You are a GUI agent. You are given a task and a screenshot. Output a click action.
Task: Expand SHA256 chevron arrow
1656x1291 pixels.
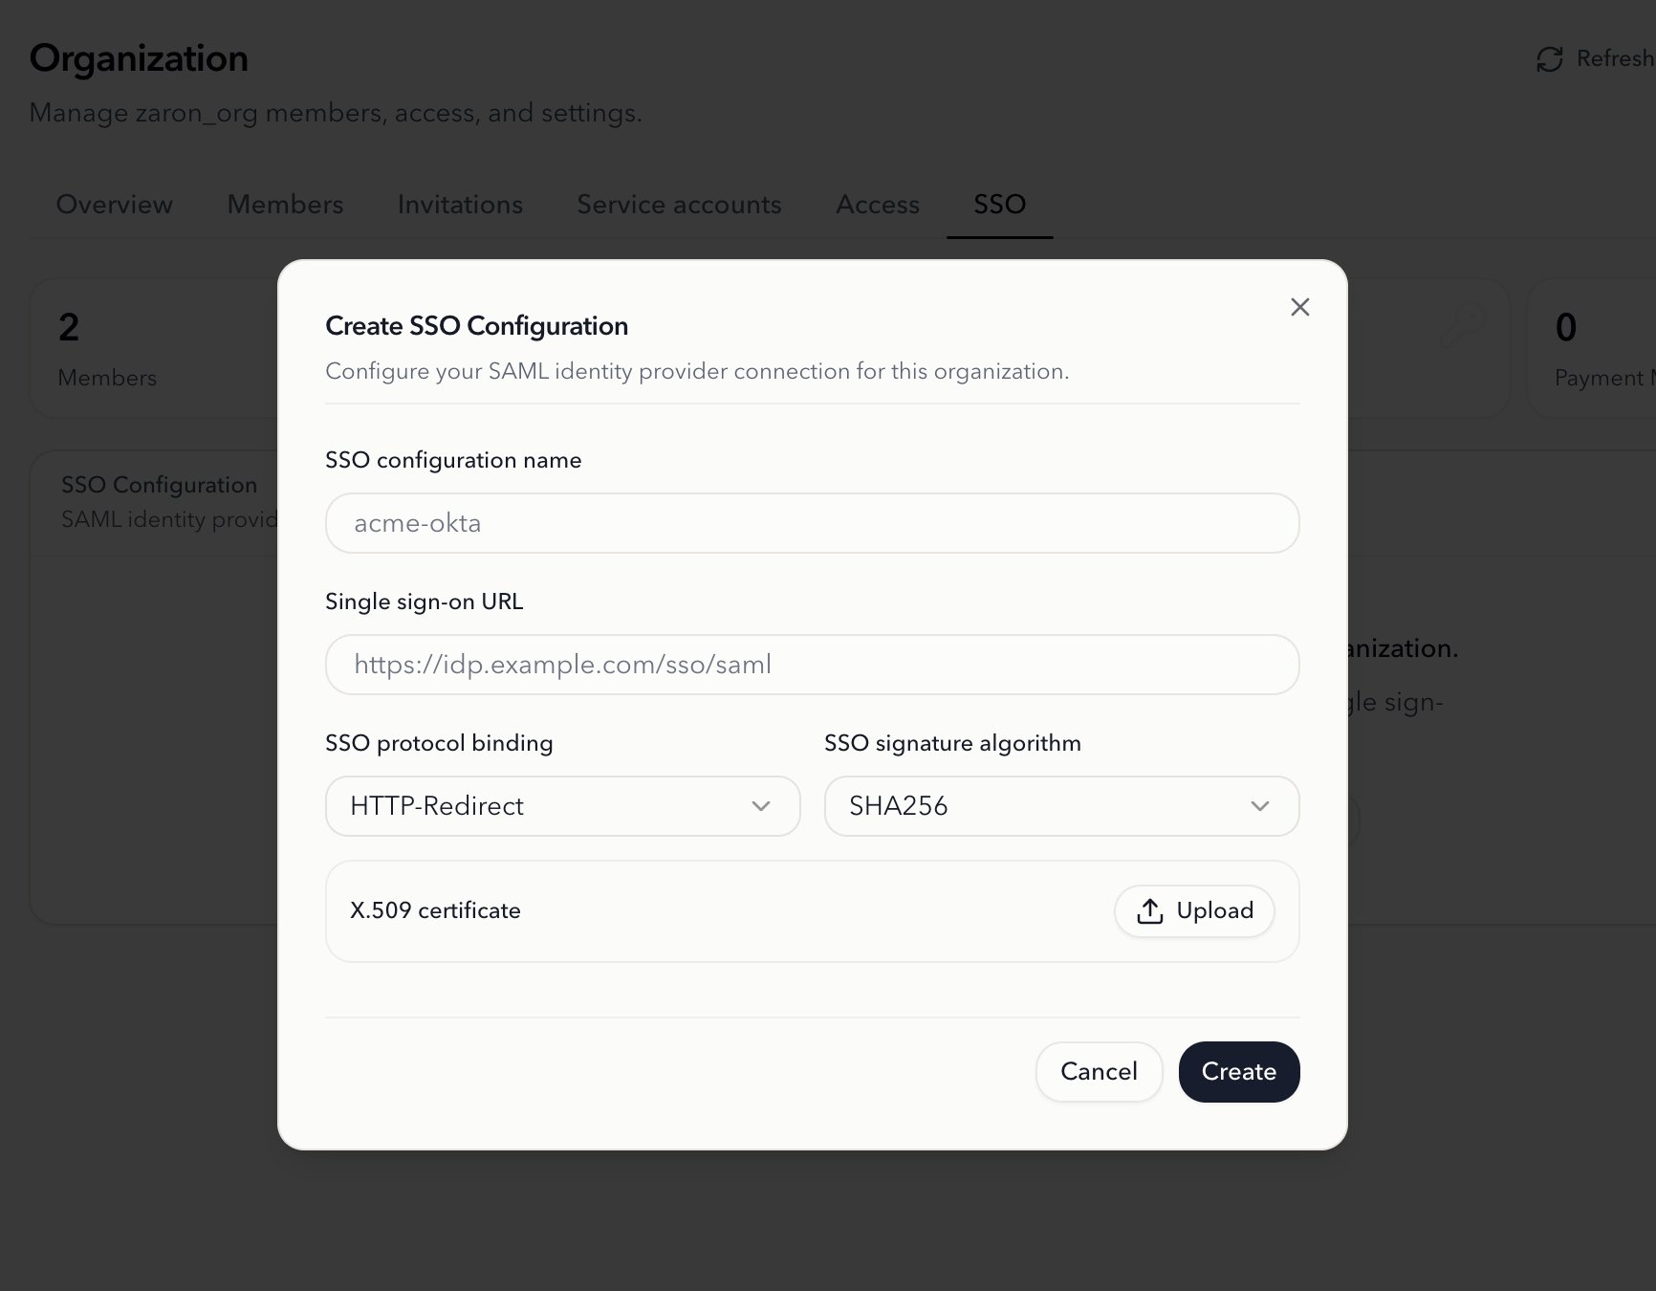(x=1260, y=806)
